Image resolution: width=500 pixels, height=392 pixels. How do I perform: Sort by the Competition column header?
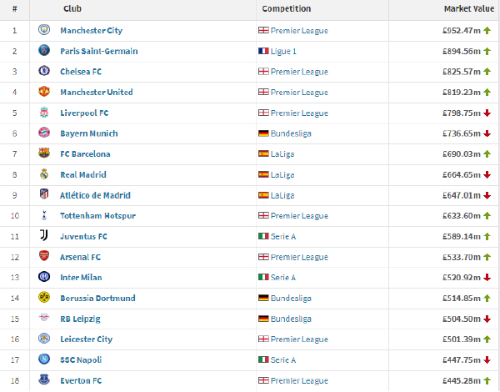[x=287, y=8]
